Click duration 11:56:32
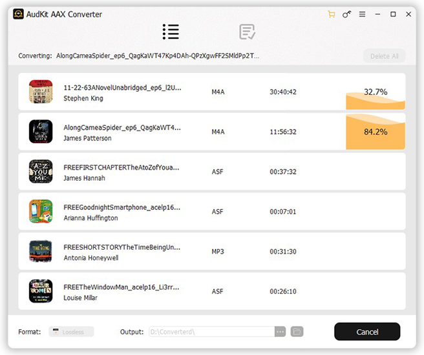 pyautogui.click(x=283, y=132)
